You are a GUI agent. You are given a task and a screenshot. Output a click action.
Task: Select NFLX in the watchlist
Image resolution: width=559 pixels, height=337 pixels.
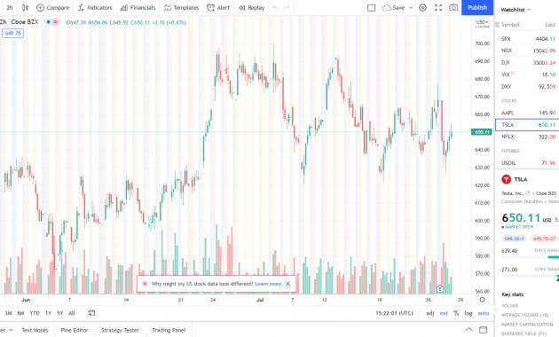click(528, 137)
